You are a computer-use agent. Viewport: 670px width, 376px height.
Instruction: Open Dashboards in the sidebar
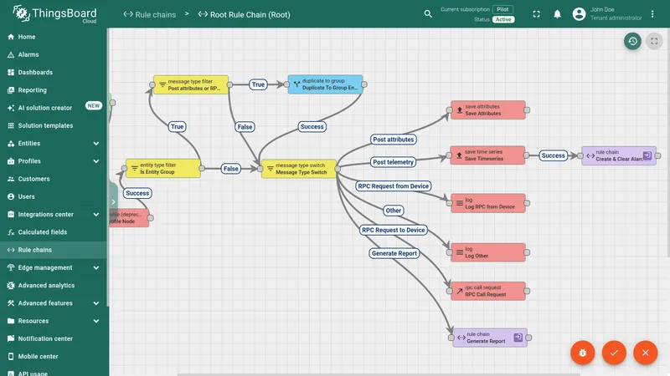[x=54, y=73]
